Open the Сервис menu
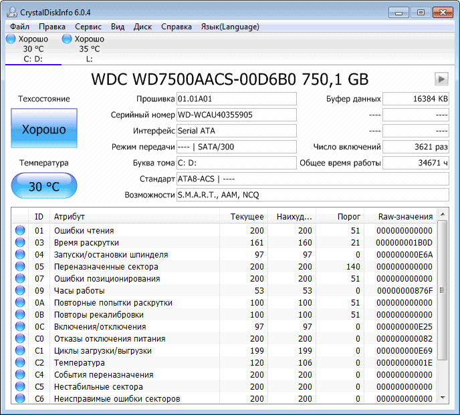 coord(88,27)
